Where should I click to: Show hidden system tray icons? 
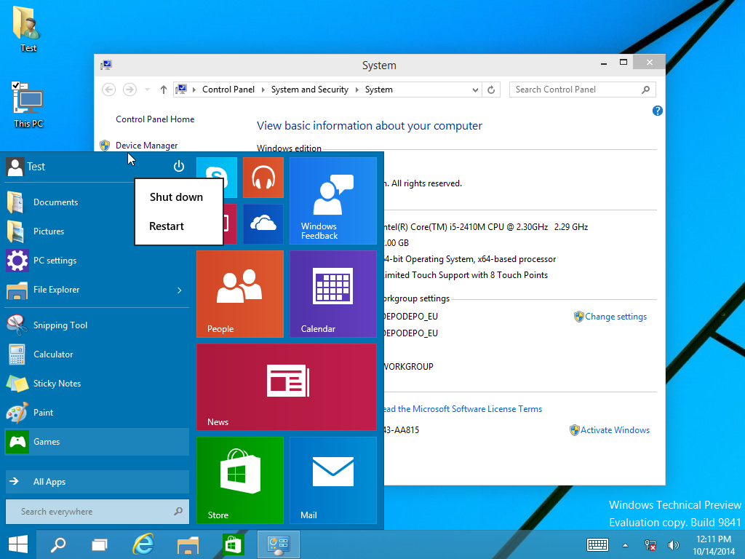(x=625, y=545)
